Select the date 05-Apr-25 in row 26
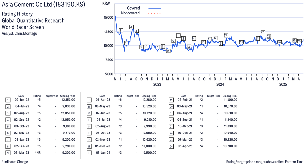 (x=185, y=146)
